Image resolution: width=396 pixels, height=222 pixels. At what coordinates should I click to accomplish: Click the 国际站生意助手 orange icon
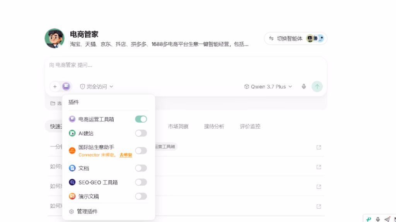pos(72,151)
